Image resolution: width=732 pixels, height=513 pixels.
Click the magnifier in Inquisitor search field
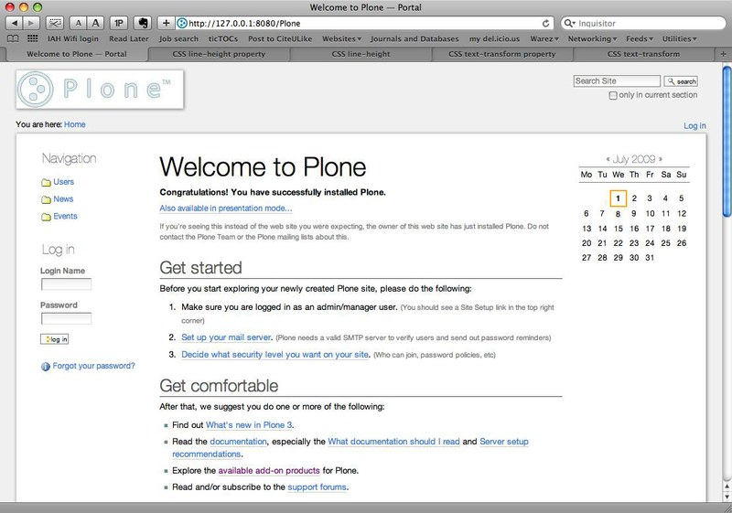click(568, 23)
